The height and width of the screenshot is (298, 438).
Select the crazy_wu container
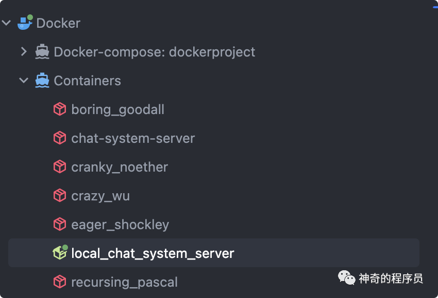100,196
